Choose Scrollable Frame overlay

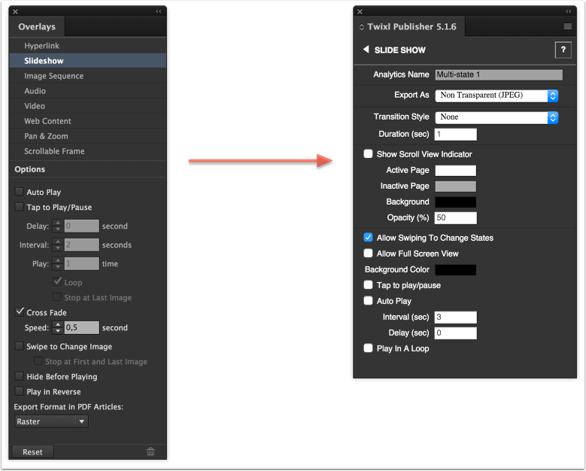(88, 151)
